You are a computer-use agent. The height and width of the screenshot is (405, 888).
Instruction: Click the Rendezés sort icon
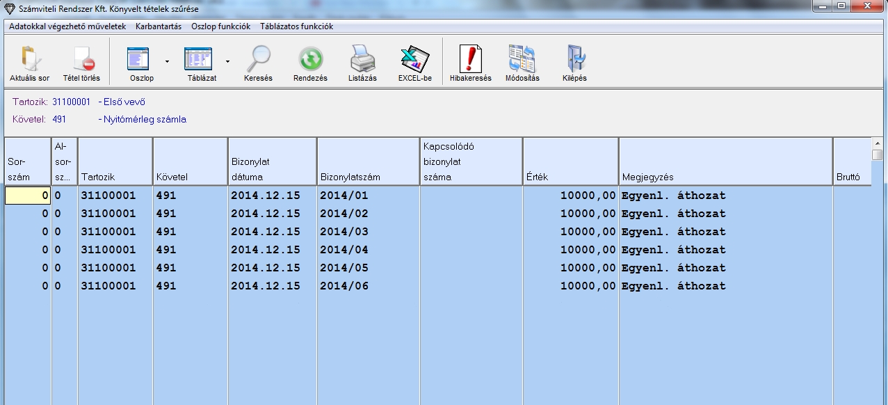tap(310, 60)
